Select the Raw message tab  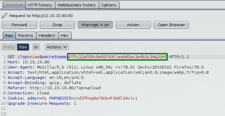9,36
